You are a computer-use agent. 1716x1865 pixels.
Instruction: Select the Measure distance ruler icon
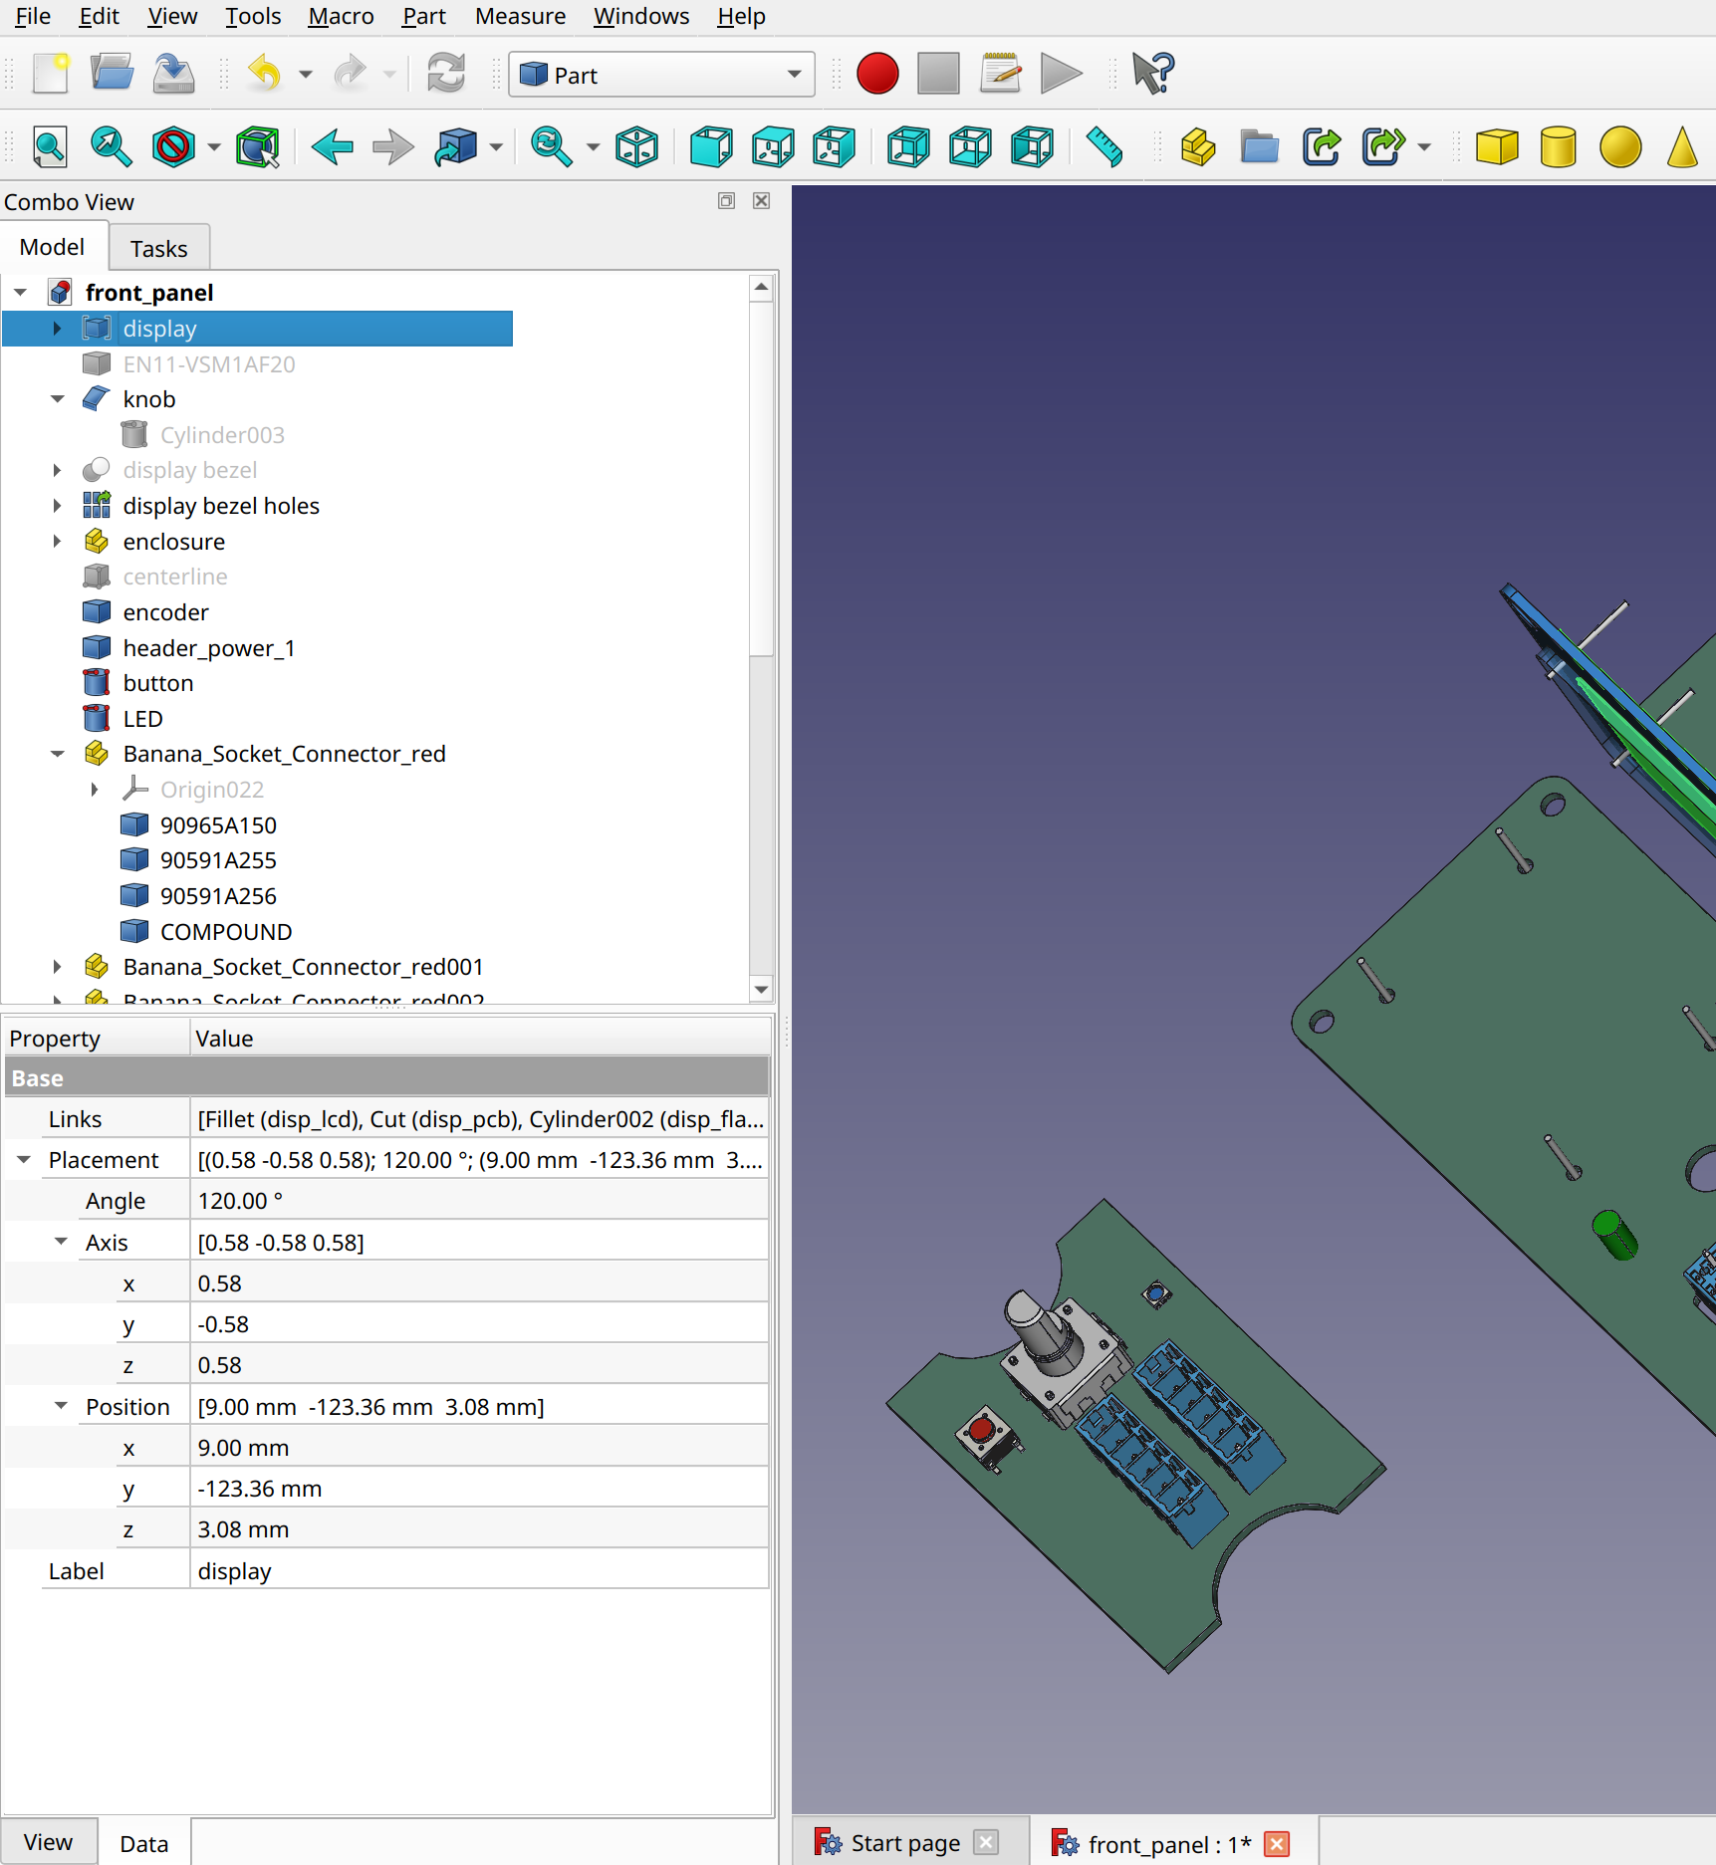[1103, 147]
